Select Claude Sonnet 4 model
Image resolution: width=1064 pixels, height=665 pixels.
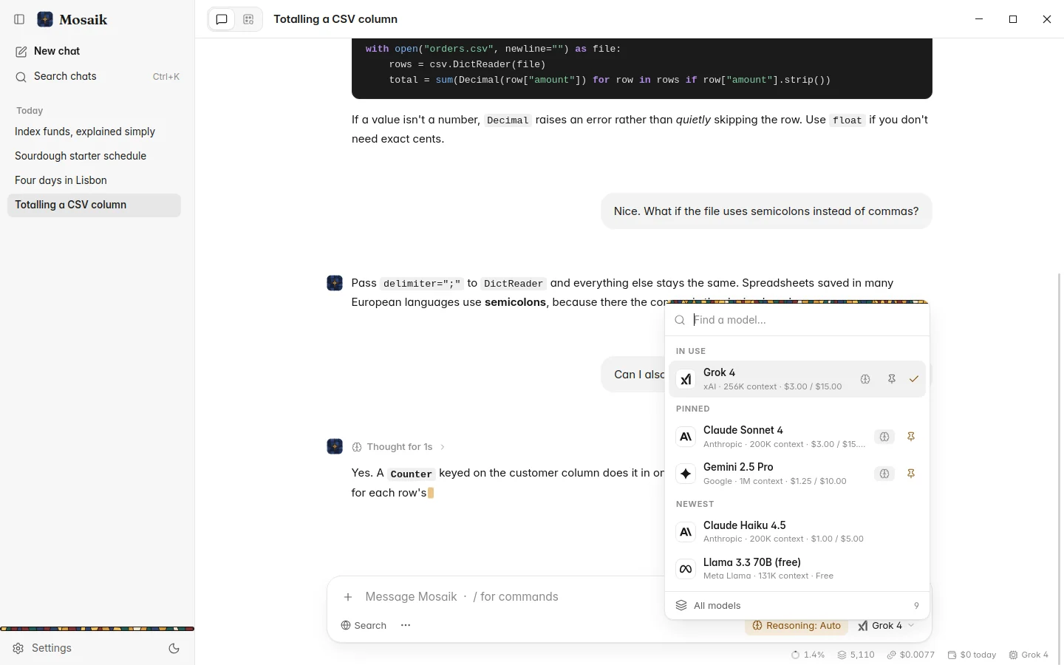(797, 437)
